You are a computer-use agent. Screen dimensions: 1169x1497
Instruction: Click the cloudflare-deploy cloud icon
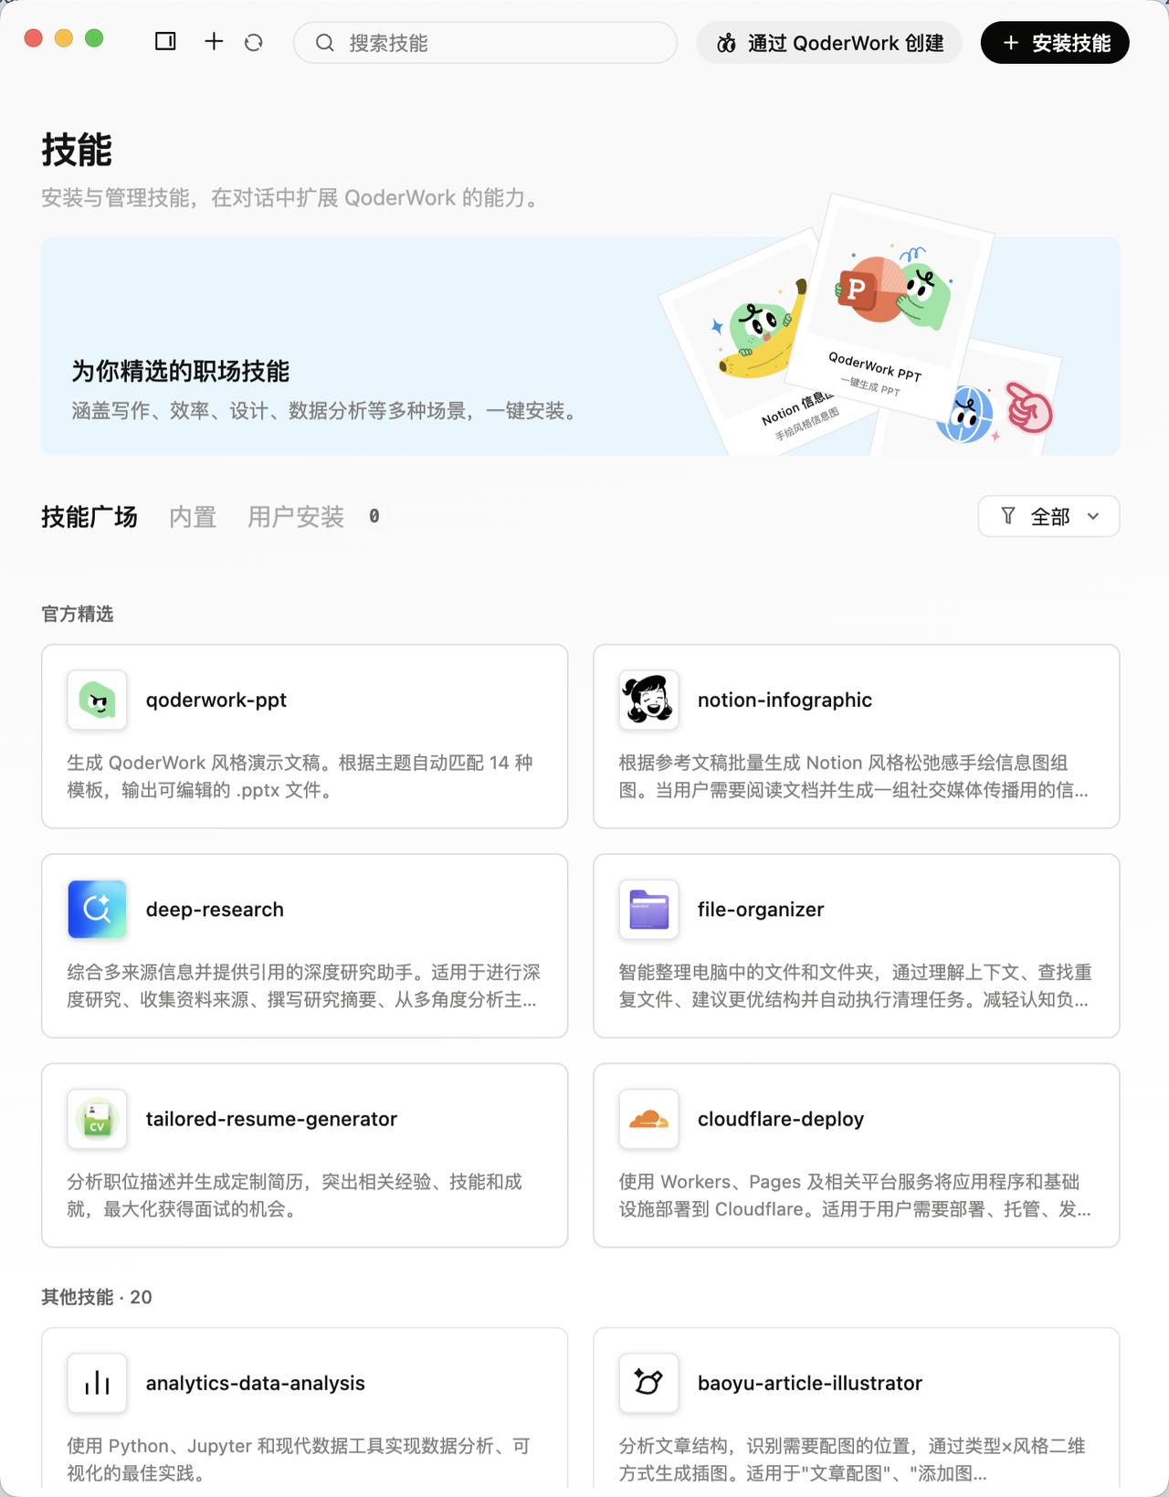pos(648,1119)
